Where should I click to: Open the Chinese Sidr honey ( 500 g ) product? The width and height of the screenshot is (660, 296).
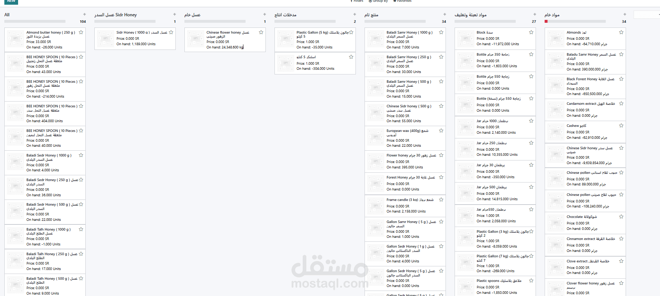tap(405, 113)
